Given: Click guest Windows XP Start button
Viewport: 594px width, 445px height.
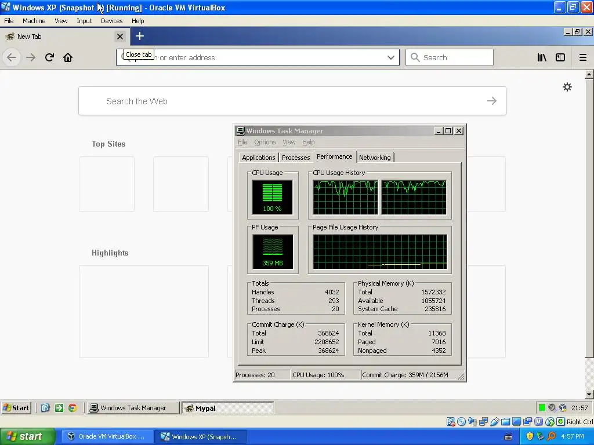Looking at the screenshot, I should click(16, 408).
